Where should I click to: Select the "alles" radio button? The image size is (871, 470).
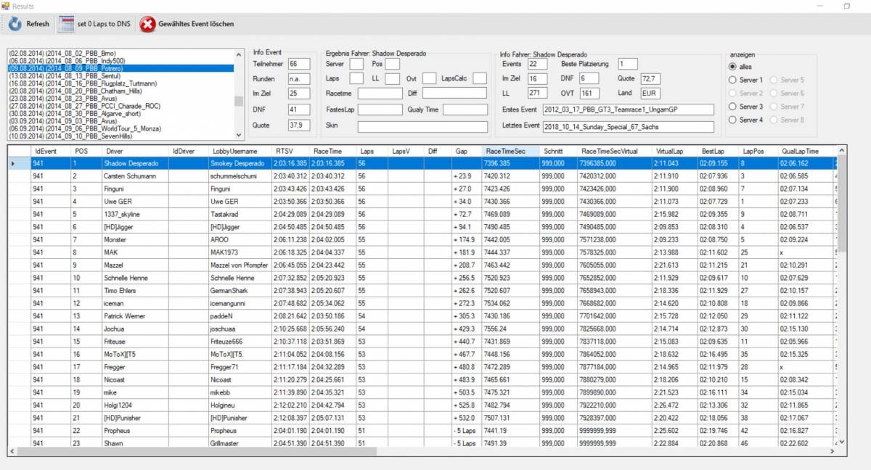pos(732,67)
